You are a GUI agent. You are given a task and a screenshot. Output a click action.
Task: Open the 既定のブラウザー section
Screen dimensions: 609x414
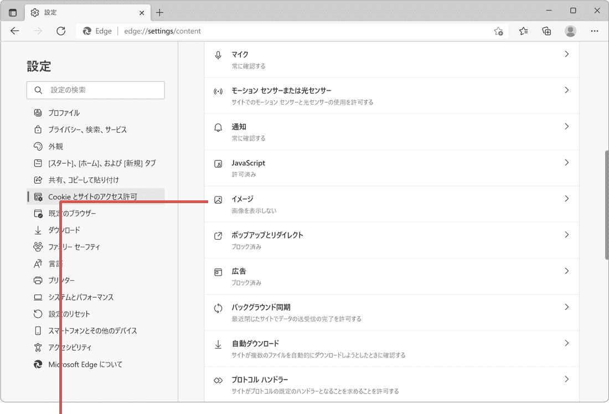(x=83, y=213)
